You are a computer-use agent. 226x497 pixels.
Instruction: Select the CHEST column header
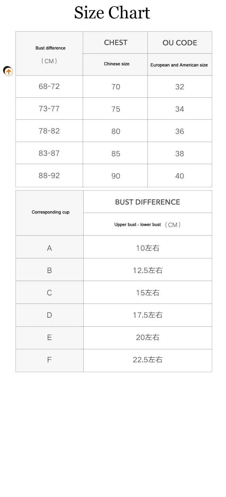pos(116,43)
